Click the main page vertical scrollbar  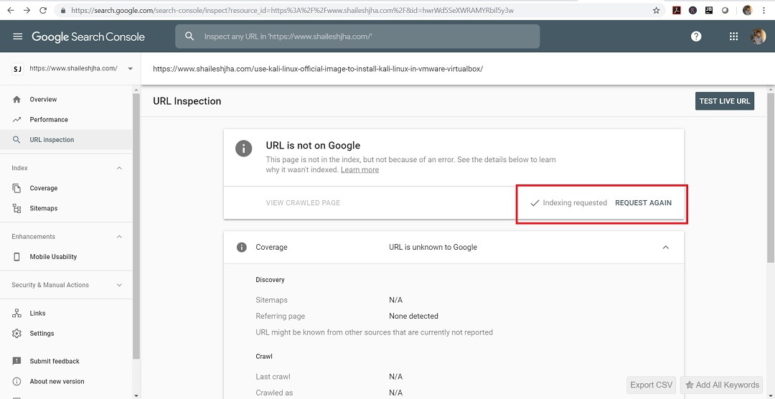pyautogui.click(x=771, y=178)
